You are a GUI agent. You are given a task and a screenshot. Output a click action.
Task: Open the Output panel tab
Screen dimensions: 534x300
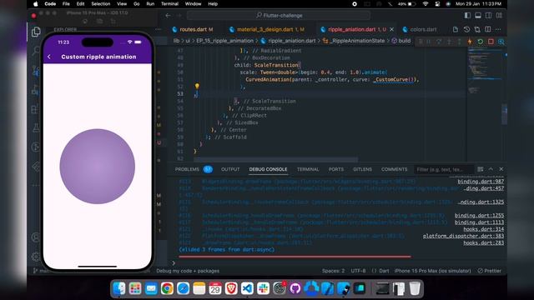[230, 169]
